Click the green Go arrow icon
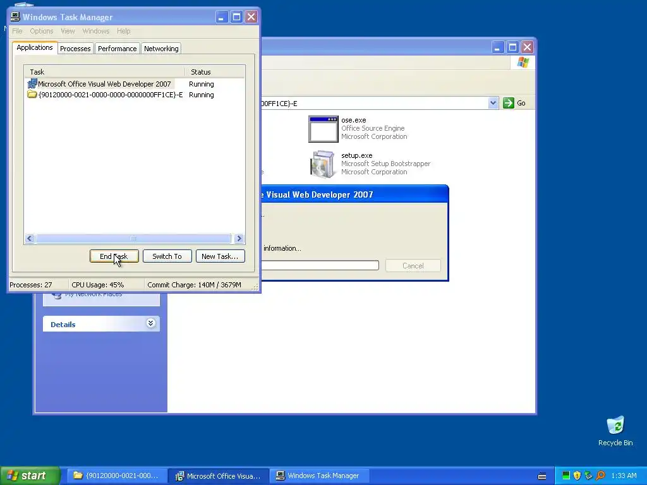This screenshot has width=647, height=485. coord(509,103)
